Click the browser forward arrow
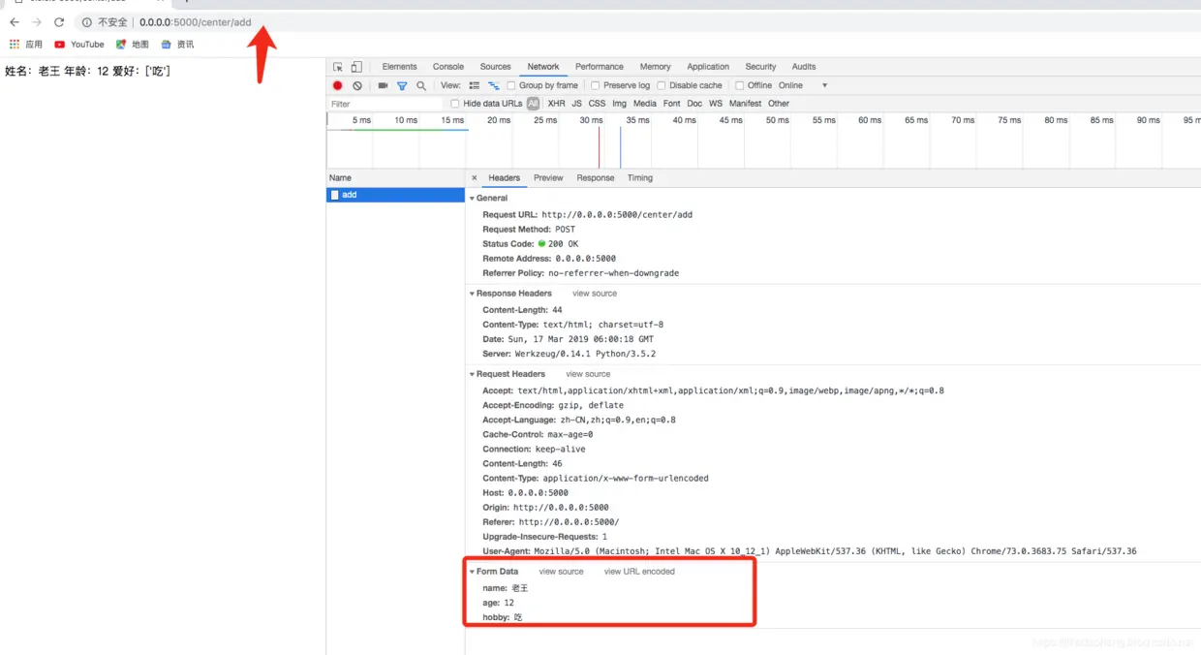The image size is (1201, 655). 37,22
